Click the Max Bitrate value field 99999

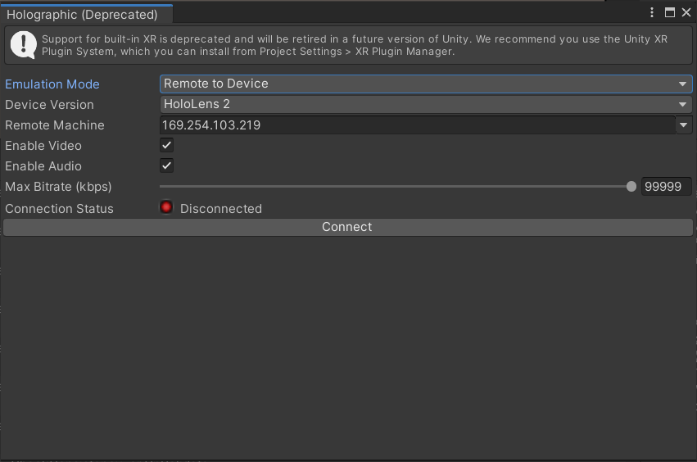pos(667,186)
